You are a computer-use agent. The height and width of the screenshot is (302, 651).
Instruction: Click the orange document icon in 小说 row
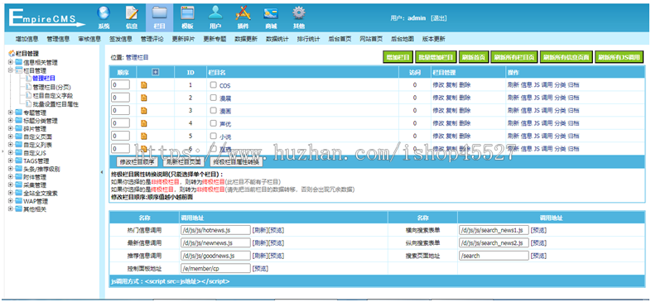[x=144, y=136]
